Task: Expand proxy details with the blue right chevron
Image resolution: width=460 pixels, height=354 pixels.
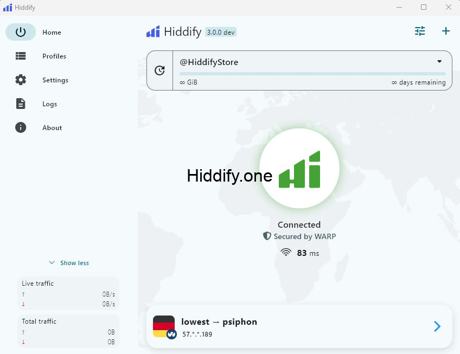Action: (x=437, y=326)
